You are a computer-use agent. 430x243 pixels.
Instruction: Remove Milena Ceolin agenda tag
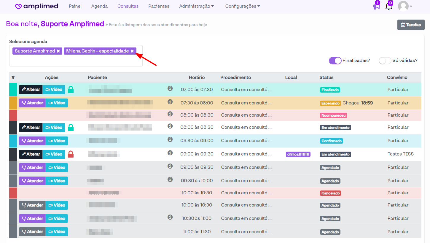[x=132, y=51]
